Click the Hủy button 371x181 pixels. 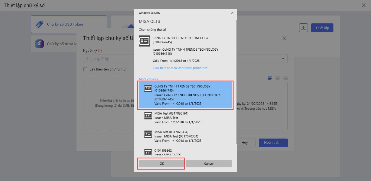(x=245, y=143)
